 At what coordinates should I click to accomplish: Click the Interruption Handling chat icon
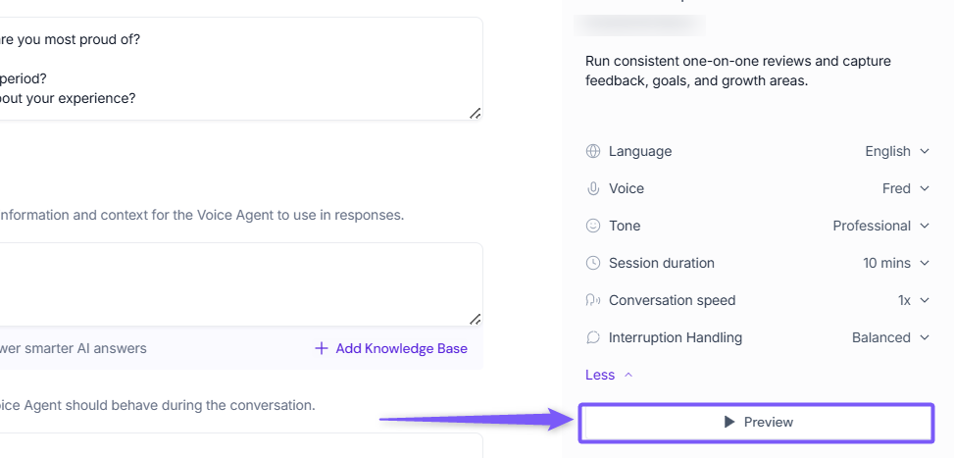[592, 337]
